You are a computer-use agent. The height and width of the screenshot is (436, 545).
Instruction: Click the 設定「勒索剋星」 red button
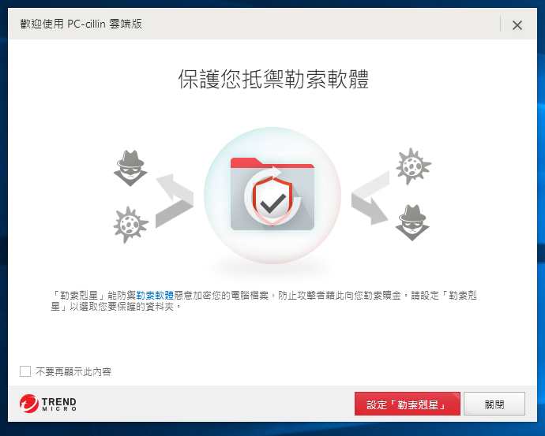pyautogui.click(x=407, y=404)
